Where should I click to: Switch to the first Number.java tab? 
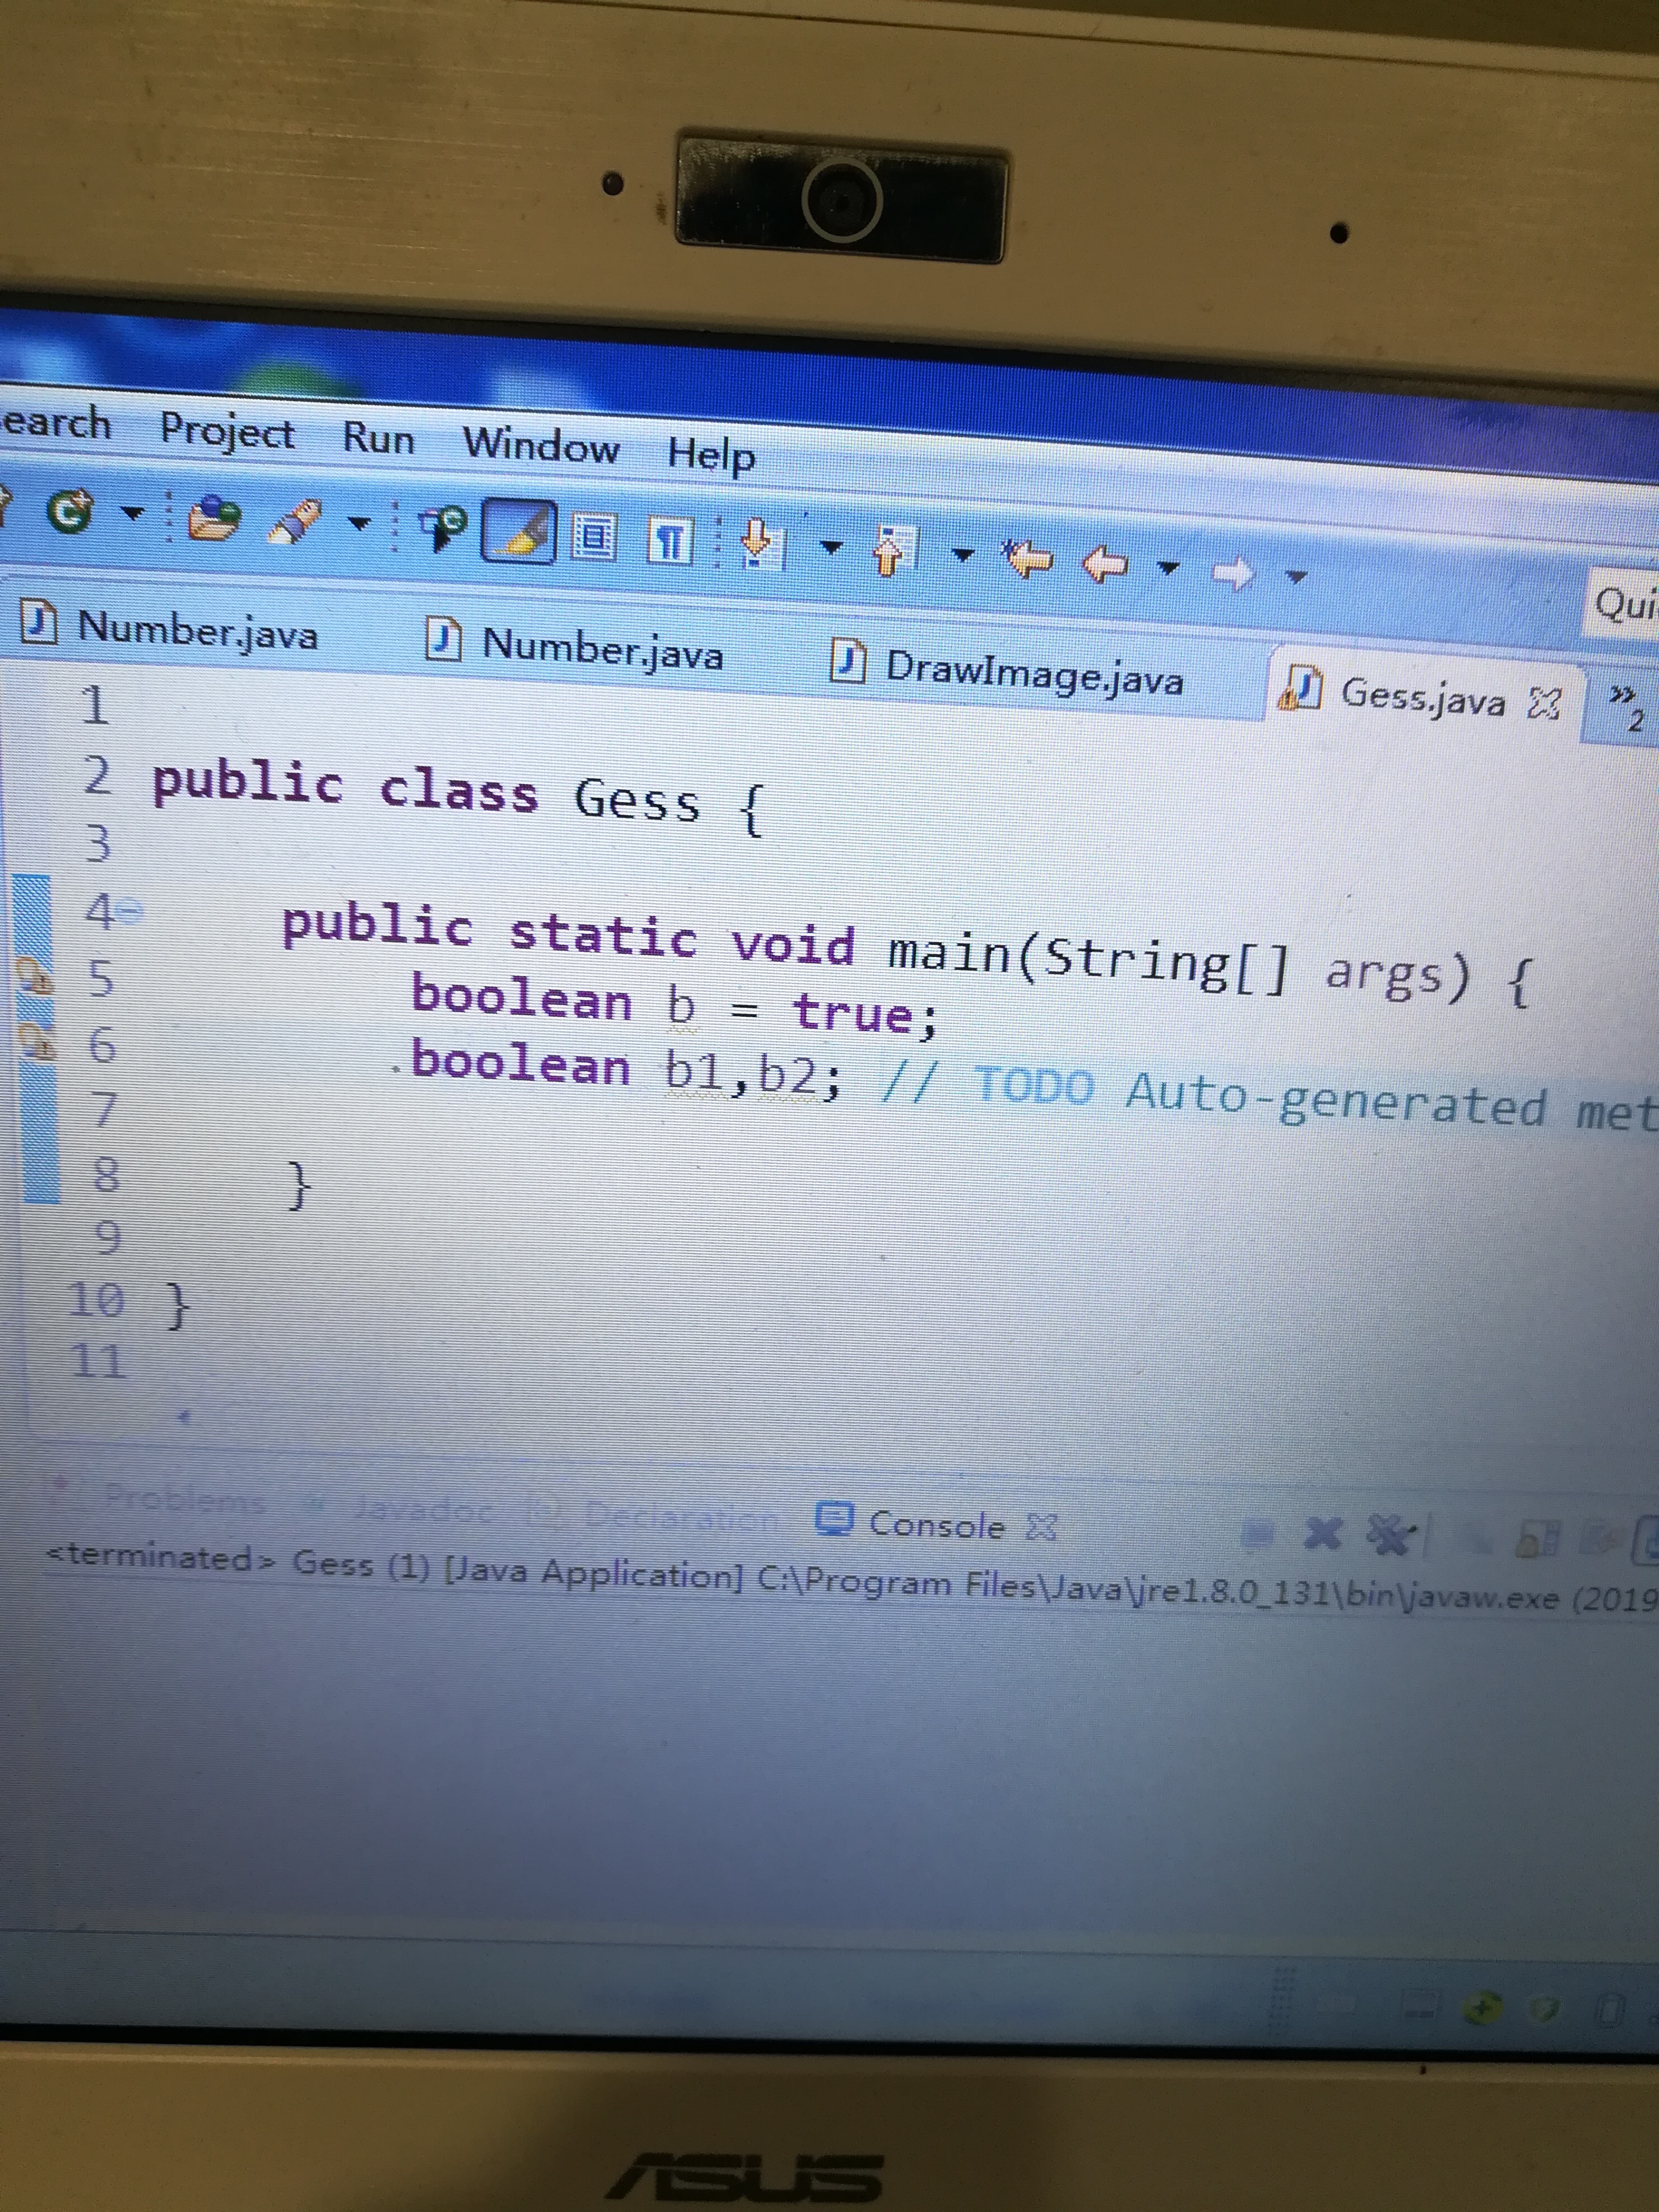[x=170, y=630]
